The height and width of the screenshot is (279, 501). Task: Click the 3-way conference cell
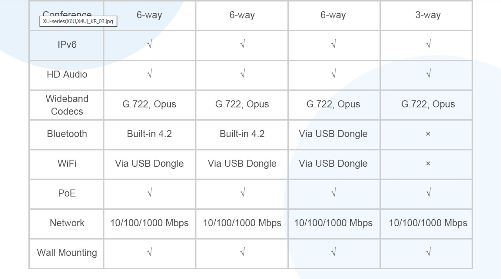[x=428, y=15]
